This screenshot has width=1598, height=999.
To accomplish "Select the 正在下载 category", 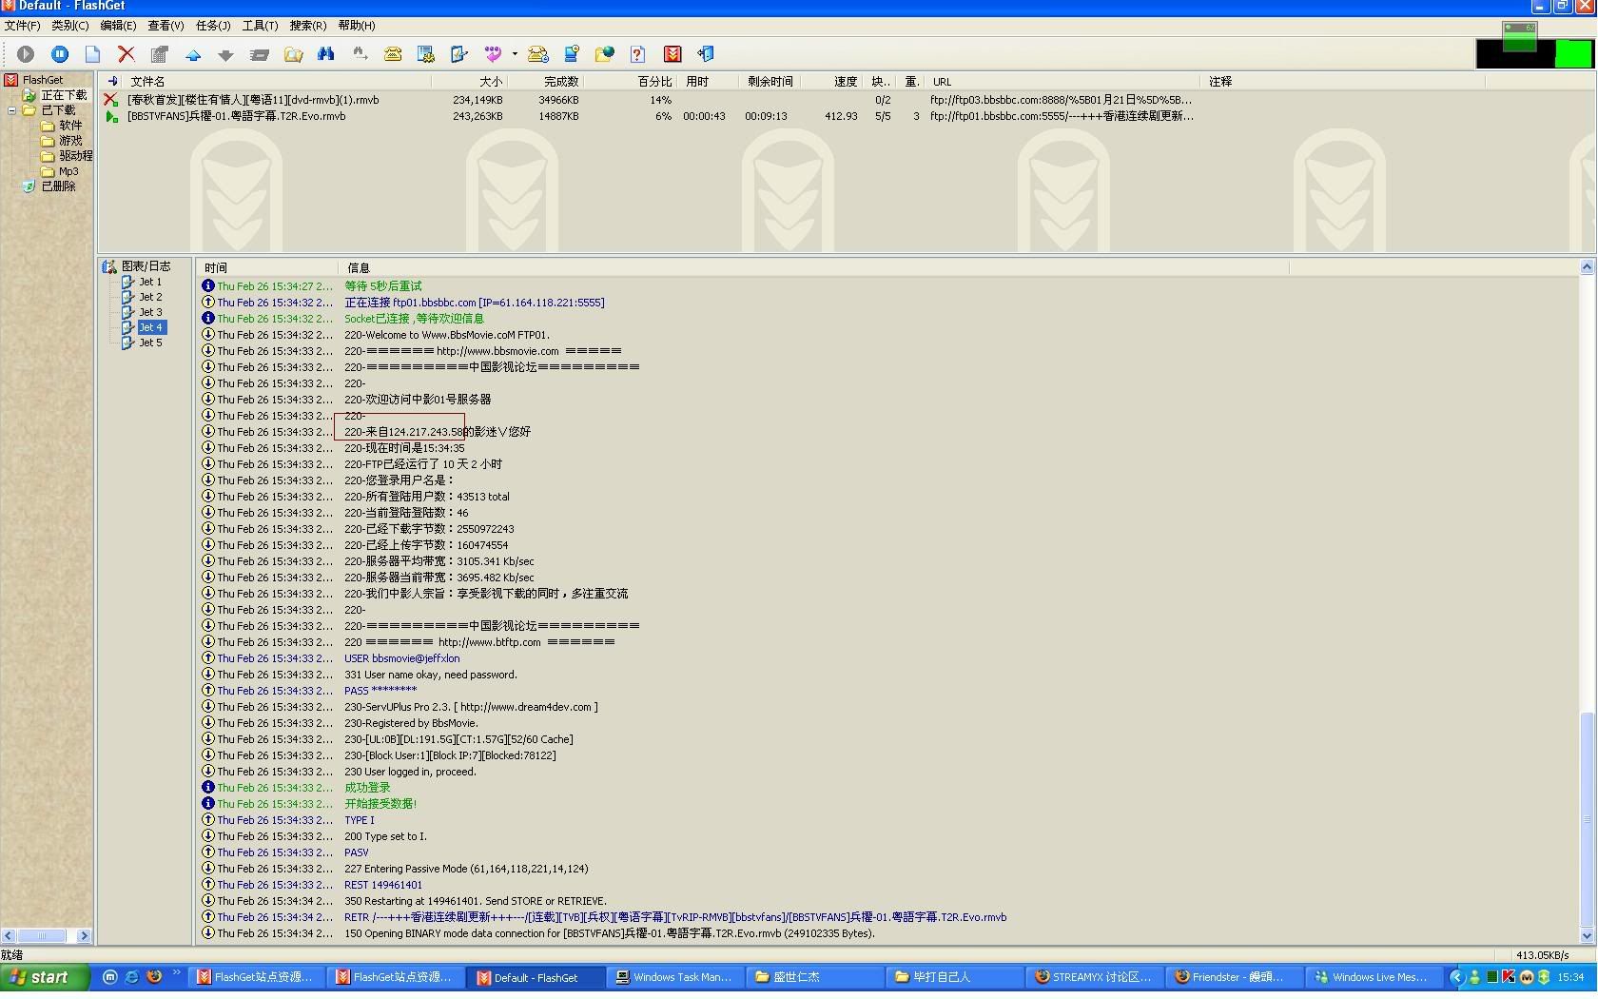I will [63, 95].
